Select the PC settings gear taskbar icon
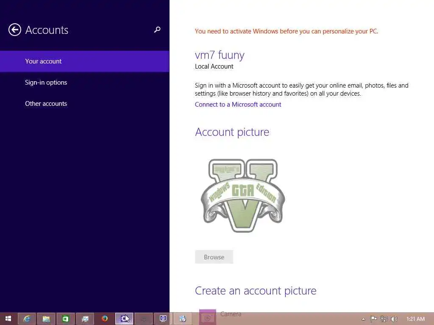The image size is (434, 325). point(124,319)
